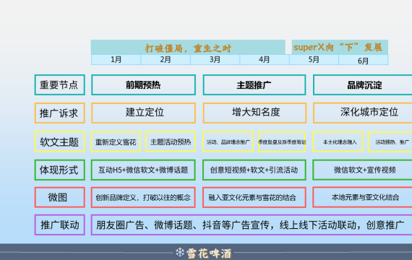Click the 1月 timeline cell
412x260 pixels.
116,60
